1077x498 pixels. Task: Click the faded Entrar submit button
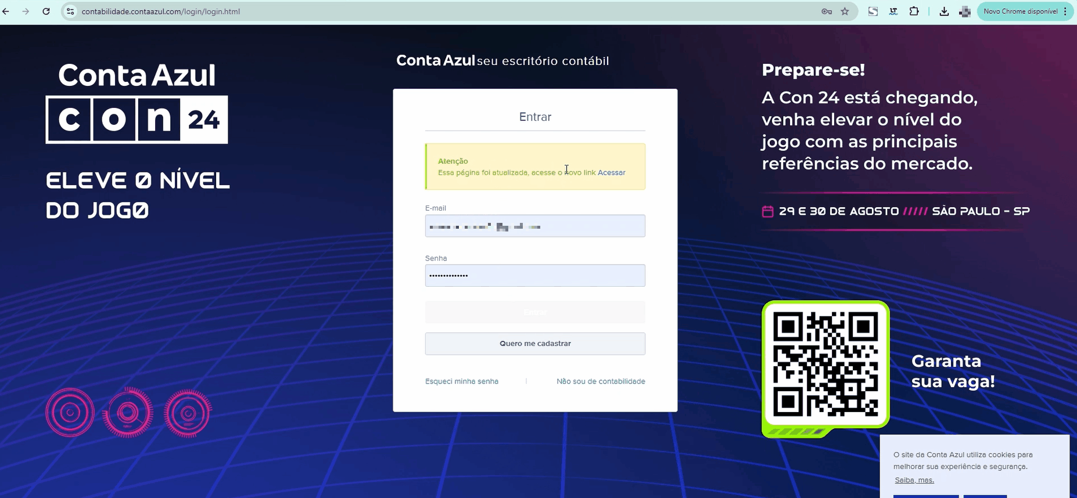[535, 312]
